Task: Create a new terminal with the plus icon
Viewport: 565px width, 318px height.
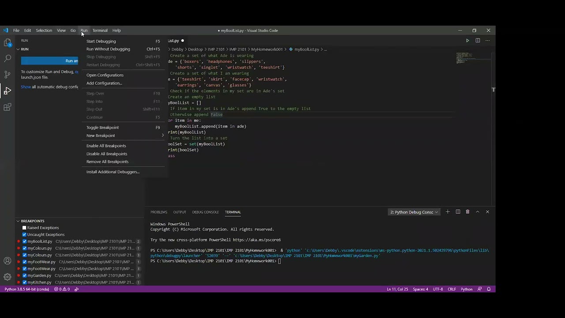Action: click(448, 212)
